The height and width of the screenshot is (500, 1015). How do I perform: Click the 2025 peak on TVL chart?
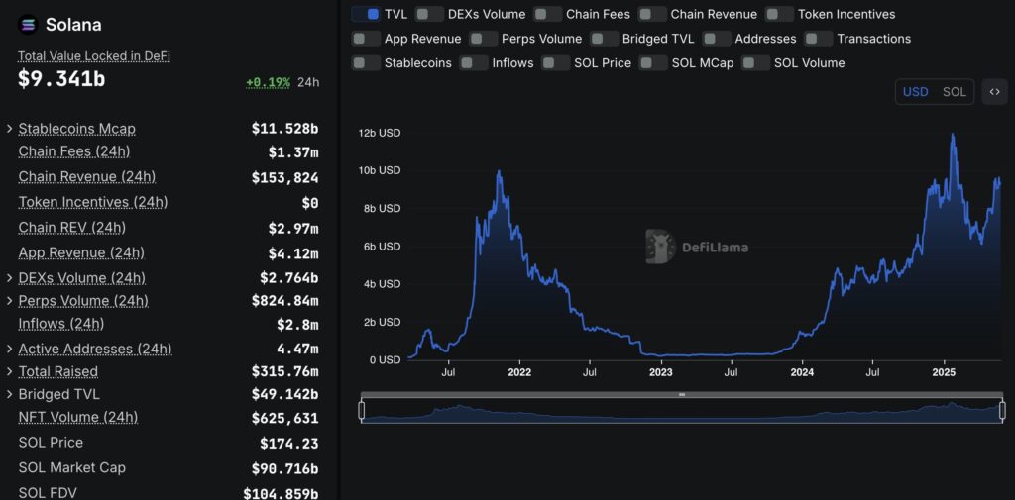coord(953,135)
